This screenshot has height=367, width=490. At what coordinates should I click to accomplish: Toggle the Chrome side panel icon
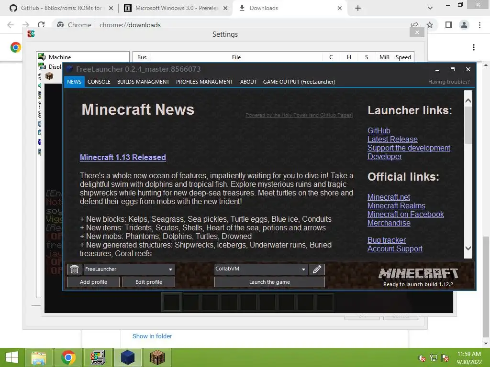coord(449,25)
